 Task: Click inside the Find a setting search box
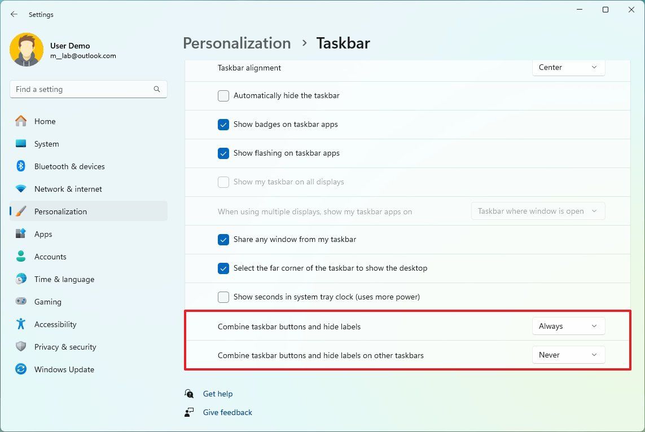[x=88, y=89]
